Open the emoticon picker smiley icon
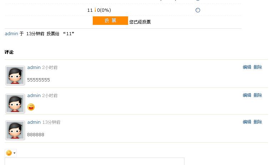 click(x=9, y=153)
